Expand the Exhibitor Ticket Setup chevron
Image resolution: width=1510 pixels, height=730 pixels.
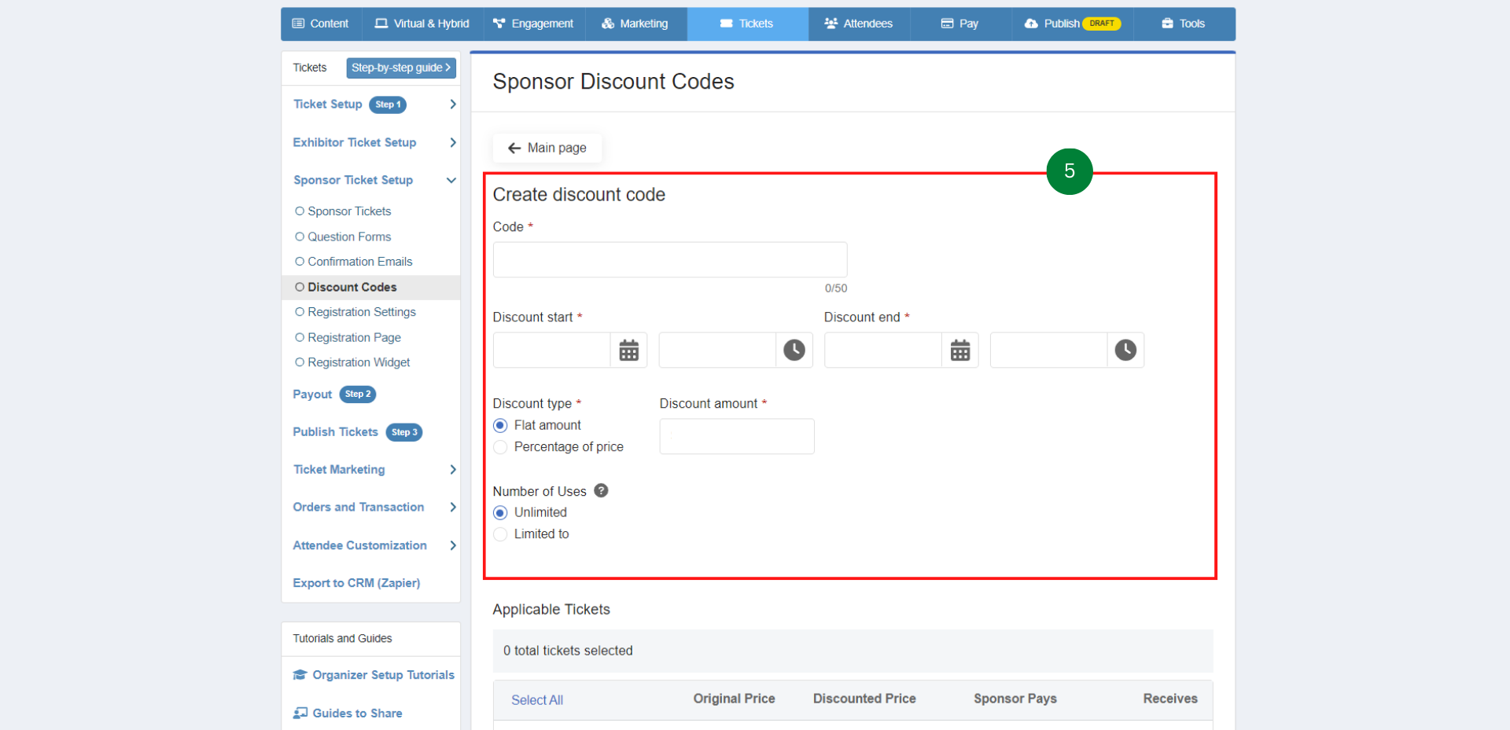[x=452, y=142]
